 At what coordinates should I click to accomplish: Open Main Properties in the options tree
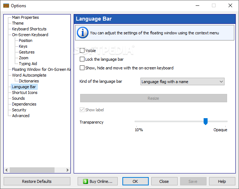pyautogui.click(x=25, y=17)
